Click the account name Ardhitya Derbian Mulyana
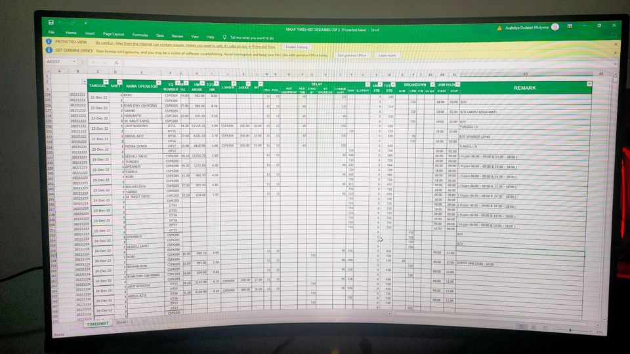Screen dimensions: 630x354 pyautogui.click(x=527, y=28)
